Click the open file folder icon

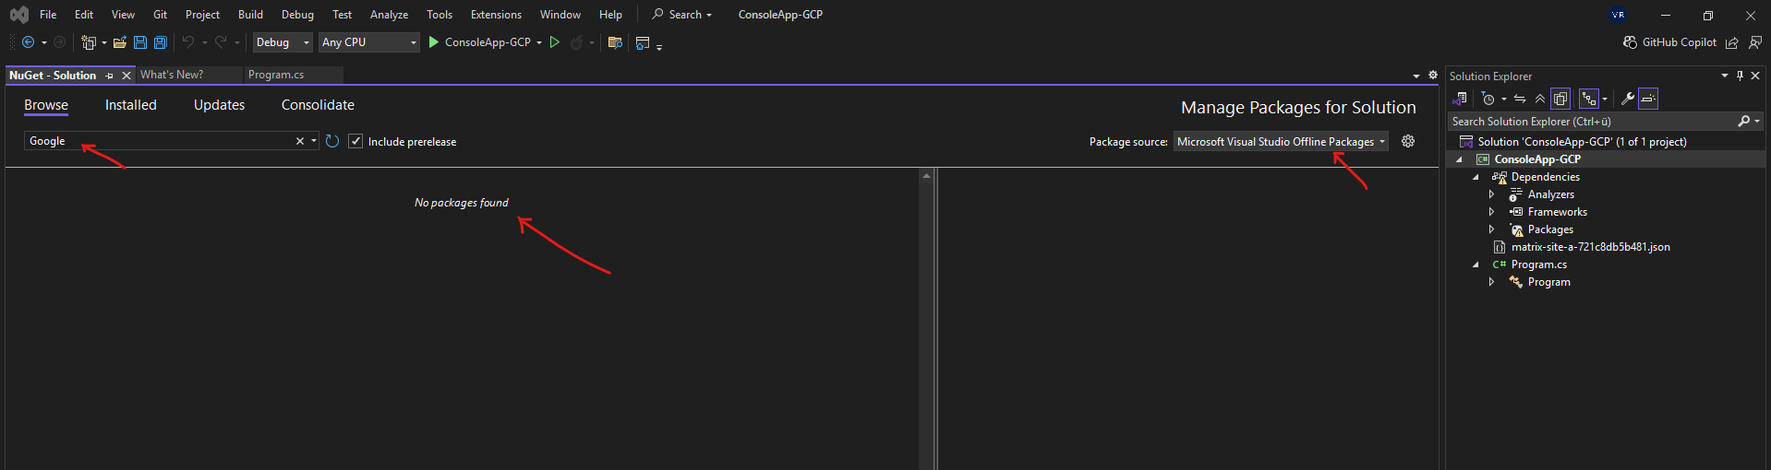[120, 42]
